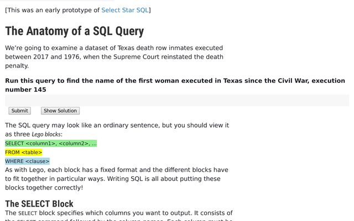Viewport: 354px width, 221px height.
Task: Click the yellow FROM table block
Action: tap(24, 152)
